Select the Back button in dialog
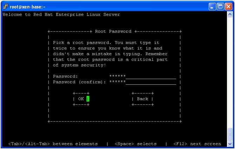The width and height of the screenshot is (235, 149). 142,99
